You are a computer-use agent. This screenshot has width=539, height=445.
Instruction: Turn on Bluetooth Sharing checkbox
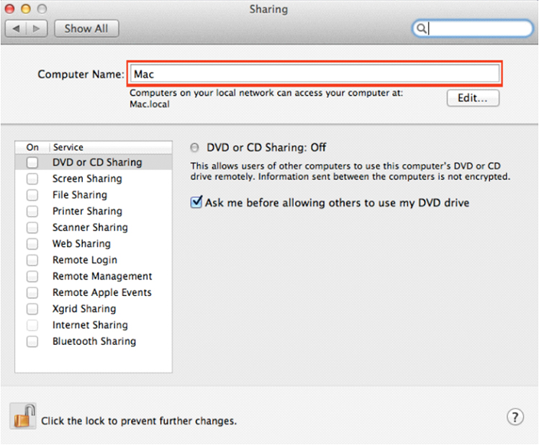pyautogui.click(x=32, y=341)
